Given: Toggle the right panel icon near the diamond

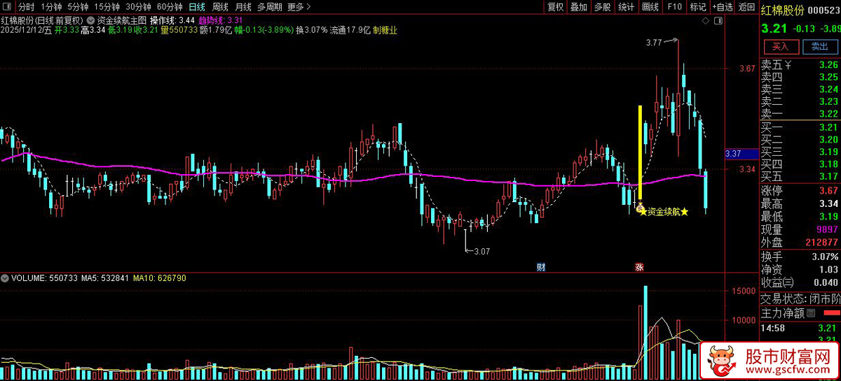Looking at the screenshot, I should 718,20.
